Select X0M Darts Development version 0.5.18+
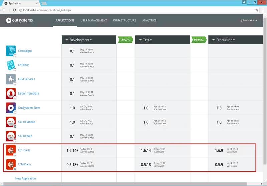The width and height of the screenshot is (267, 186). tap(72, 165)
